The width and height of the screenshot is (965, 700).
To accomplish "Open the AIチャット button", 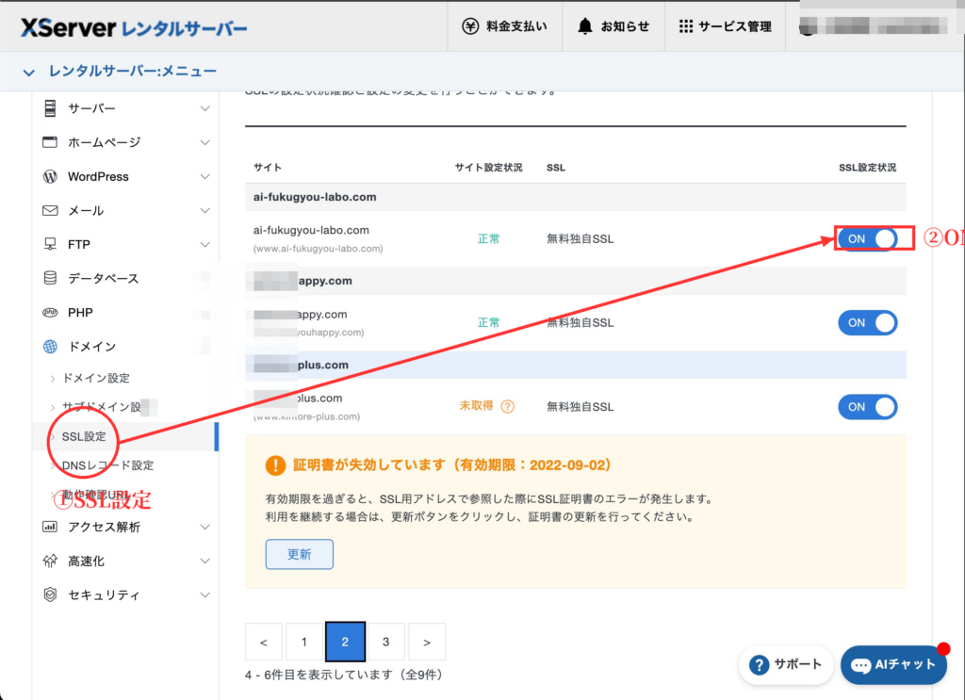I will click(x=893, y=665).
